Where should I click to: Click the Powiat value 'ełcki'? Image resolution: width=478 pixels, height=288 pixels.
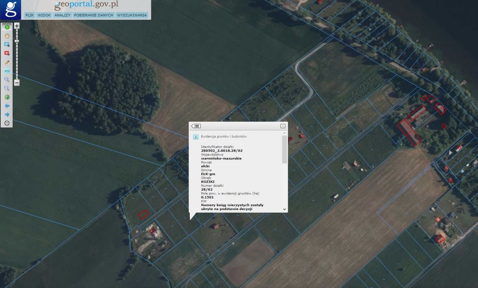pos(205,166)
